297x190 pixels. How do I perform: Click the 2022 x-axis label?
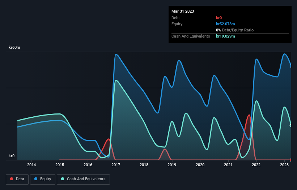click(256, 165)
